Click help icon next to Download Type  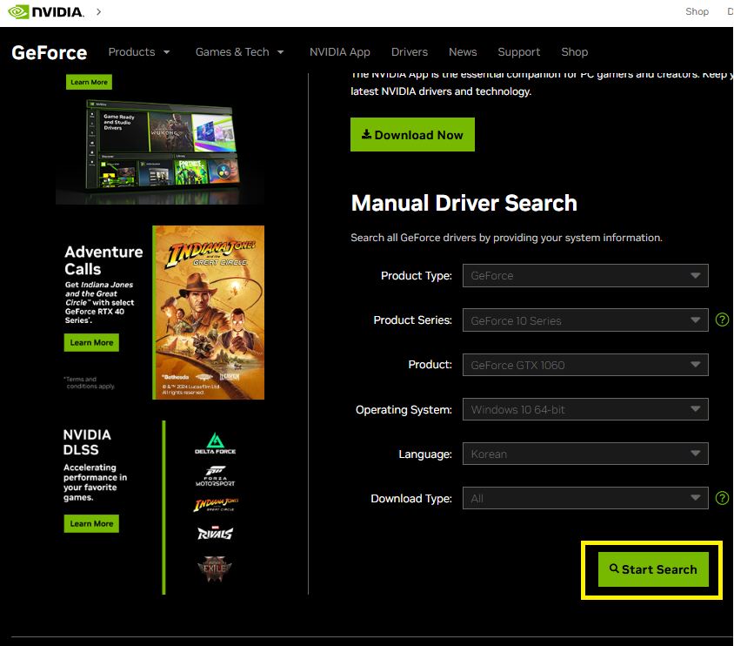[x=722, y=498]
